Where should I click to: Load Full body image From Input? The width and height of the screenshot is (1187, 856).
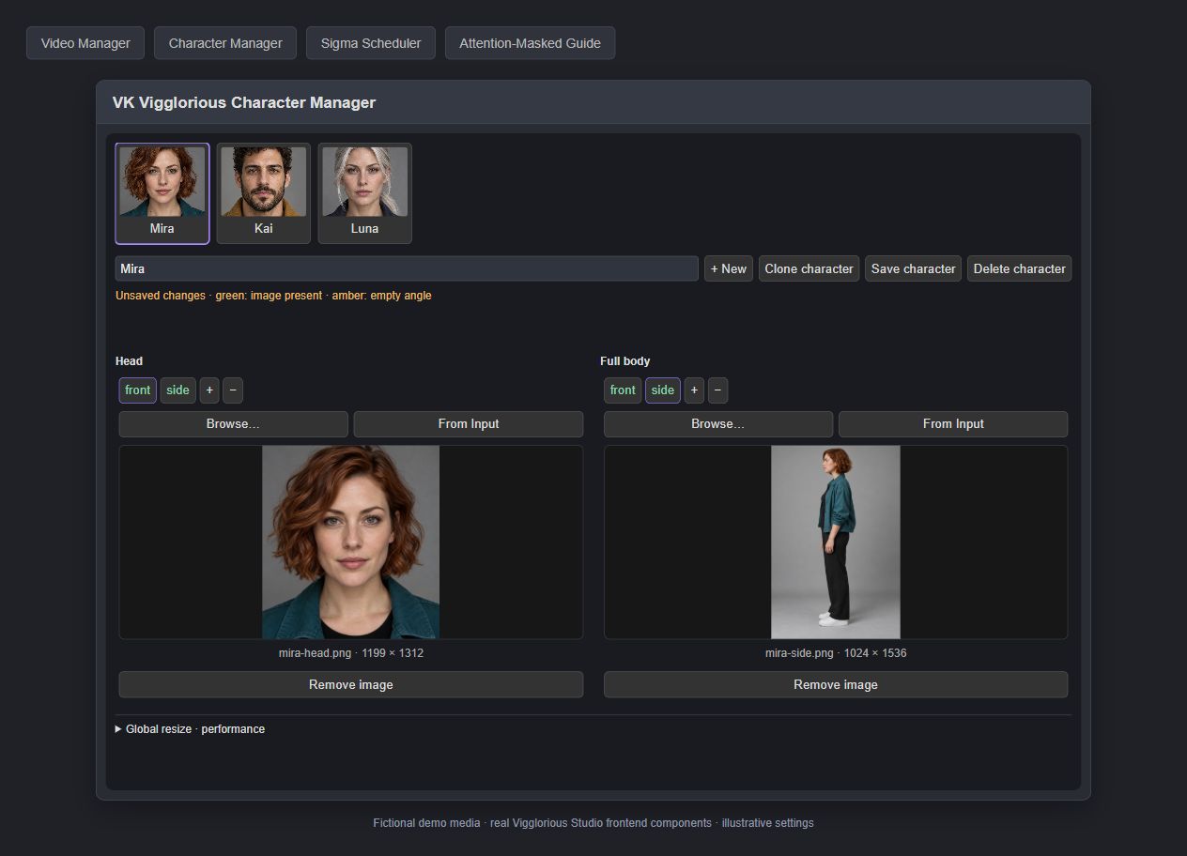(x=953, y=424)
